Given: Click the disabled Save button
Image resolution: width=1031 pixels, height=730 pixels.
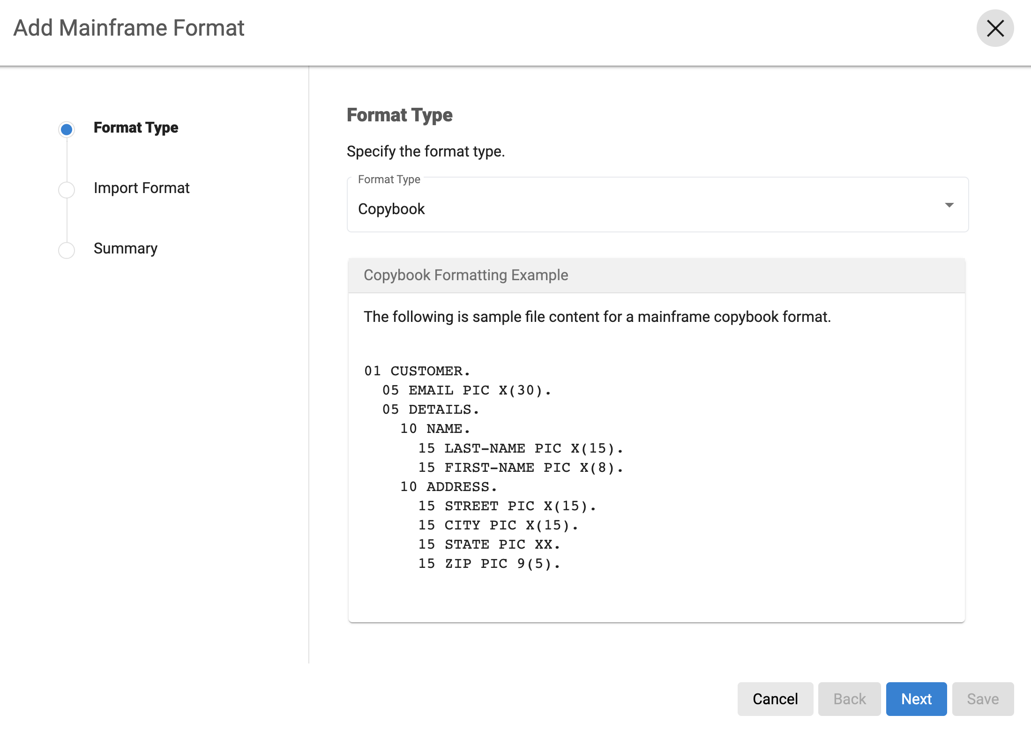Looking at the screenshot, I should [x=983, y=699].
